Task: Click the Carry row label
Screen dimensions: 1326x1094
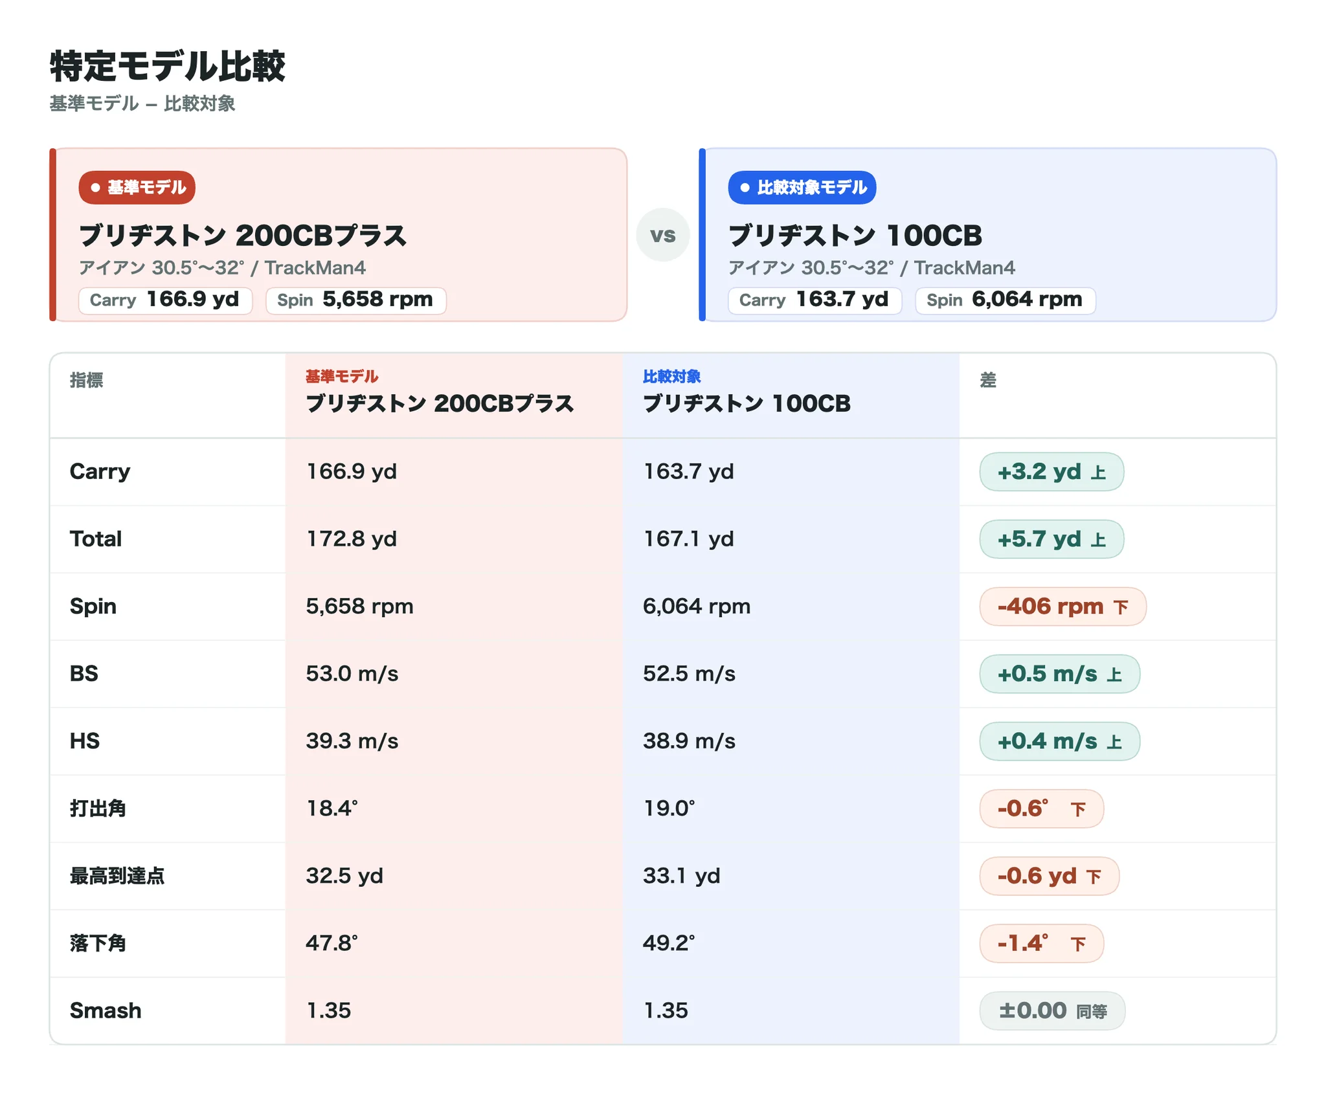Action: pos(100,472)
